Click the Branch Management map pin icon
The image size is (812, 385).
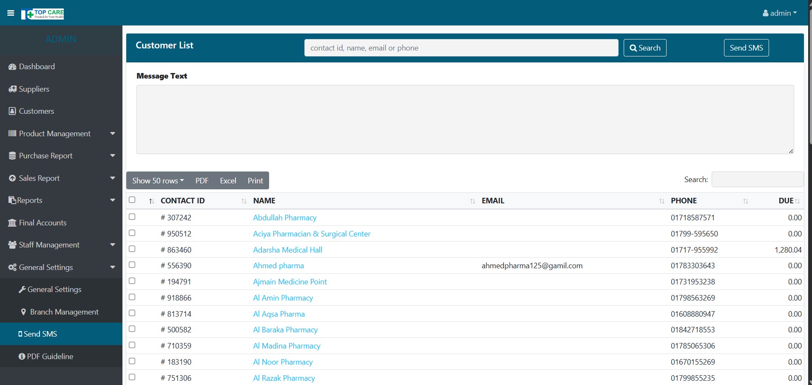[x=23, y=312]
